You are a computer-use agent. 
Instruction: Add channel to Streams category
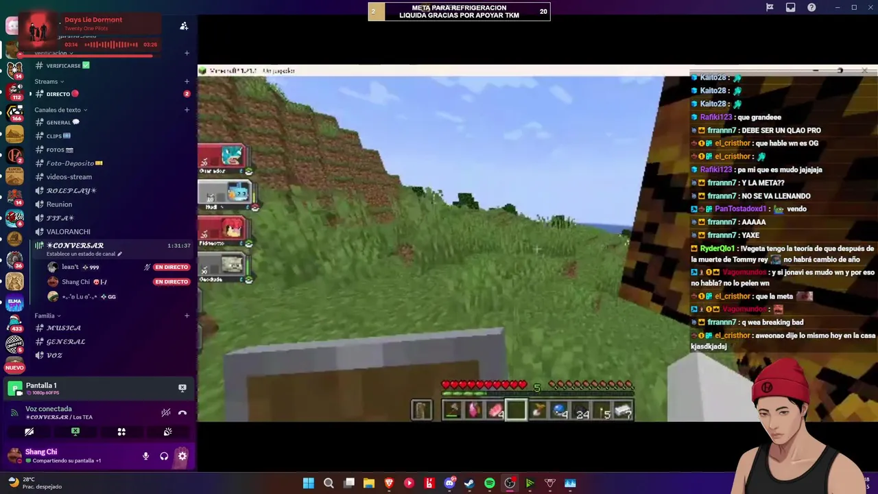coord(187,82)
